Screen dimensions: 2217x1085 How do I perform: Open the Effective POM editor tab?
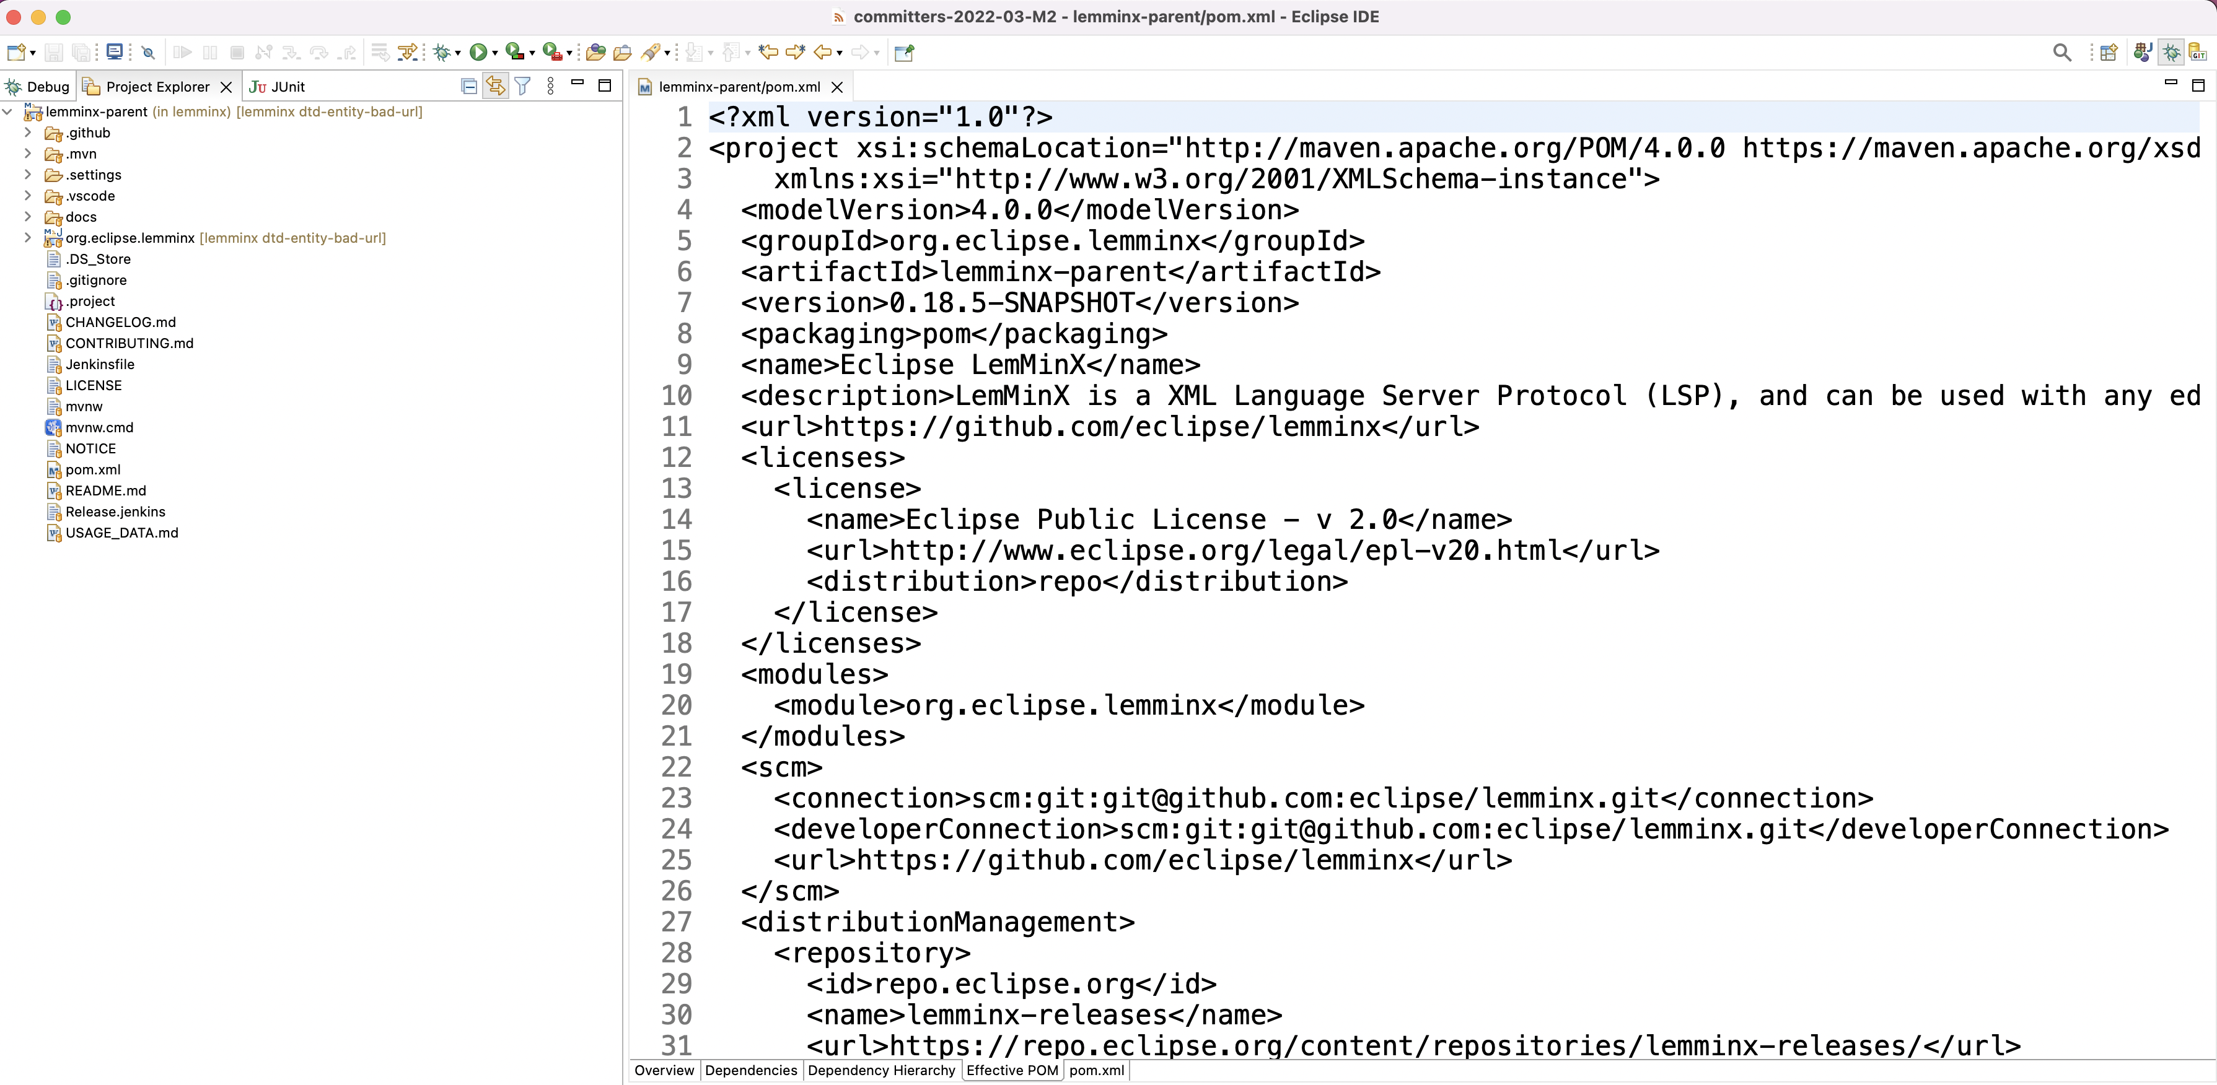(1012, 1070)
